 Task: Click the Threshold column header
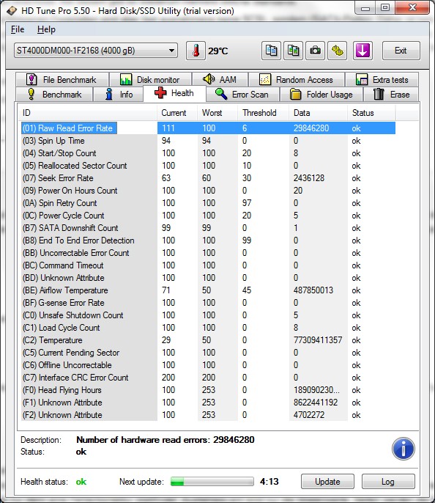click(x=264, y=113)
